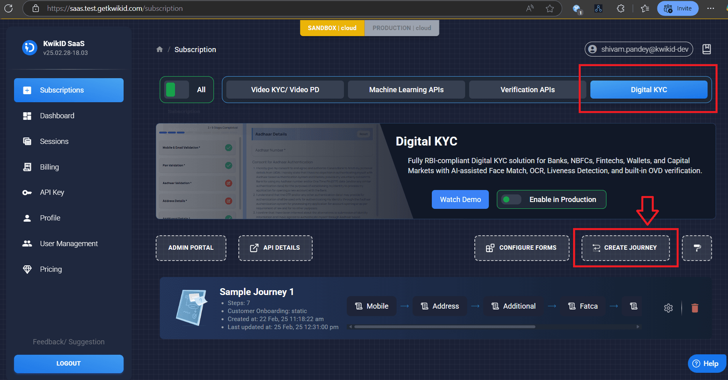Screen dimensions: 728x380
Task: Click CONFIGURE FORMS
Action: [x=522, y=248]
